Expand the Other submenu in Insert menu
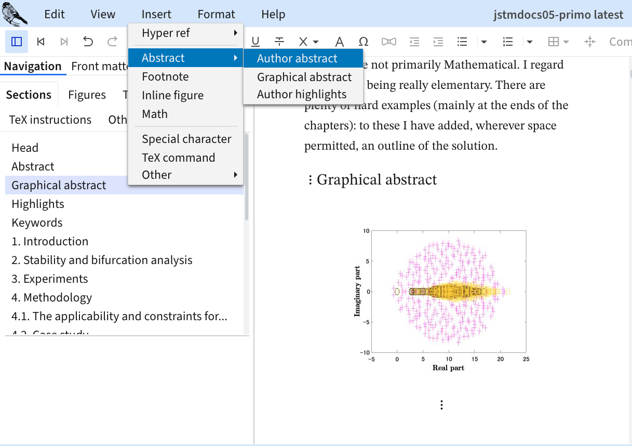This screenshot has width=632, height=446. 157,175
